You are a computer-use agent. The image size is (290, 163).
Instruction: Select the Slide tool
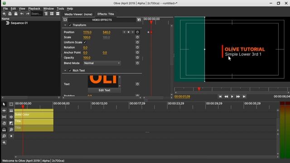tap(11, 117)
